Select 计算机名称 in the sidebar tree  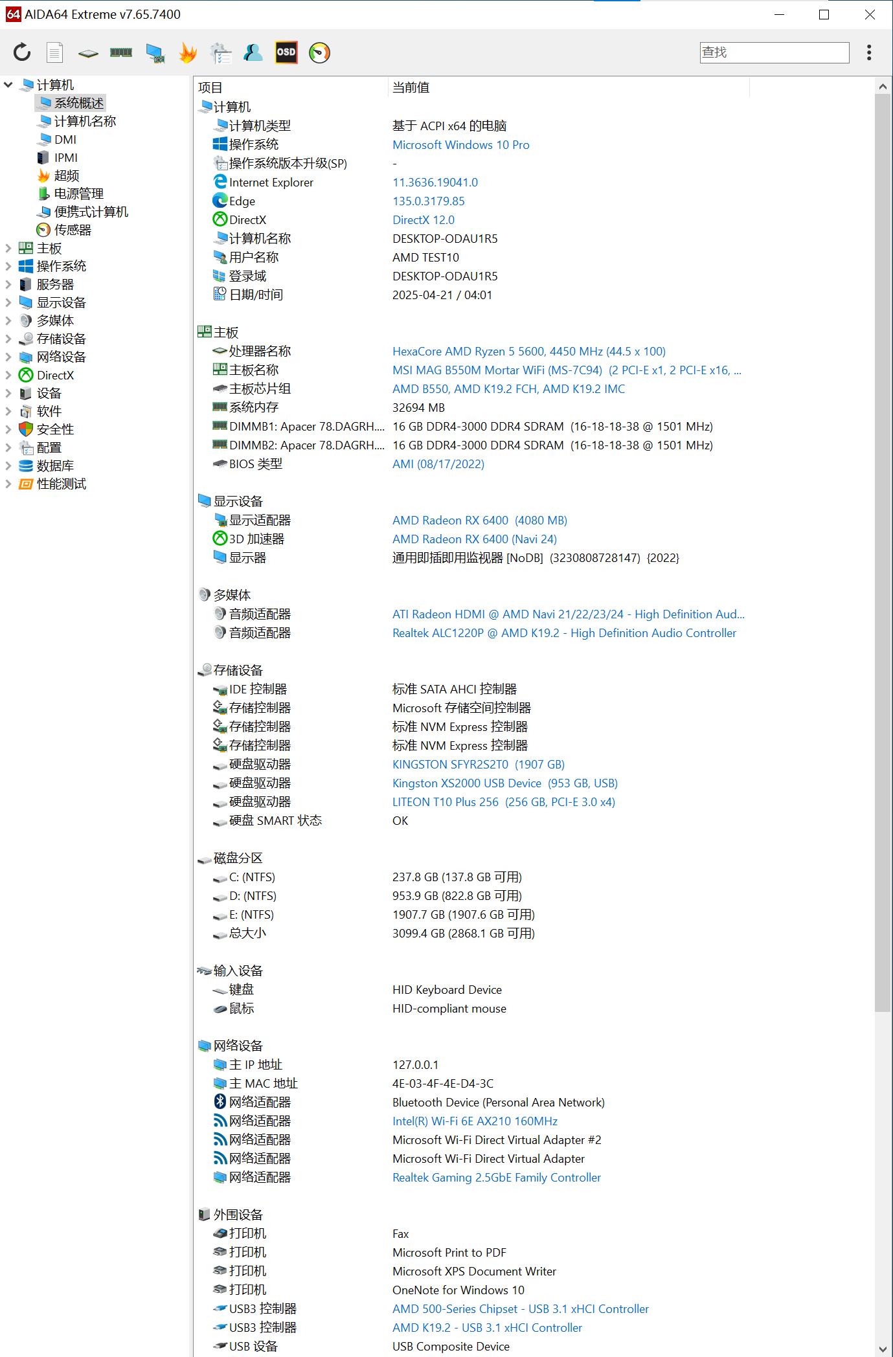pos(85,121)
